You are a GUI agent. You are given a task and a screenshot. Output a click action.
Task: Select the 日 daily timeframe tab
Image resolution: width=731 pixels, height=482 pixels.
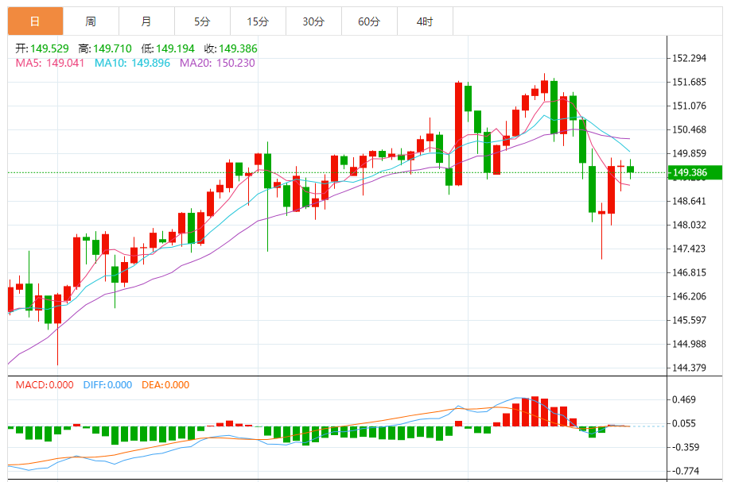pyautogui.click(x=36, y=21)
